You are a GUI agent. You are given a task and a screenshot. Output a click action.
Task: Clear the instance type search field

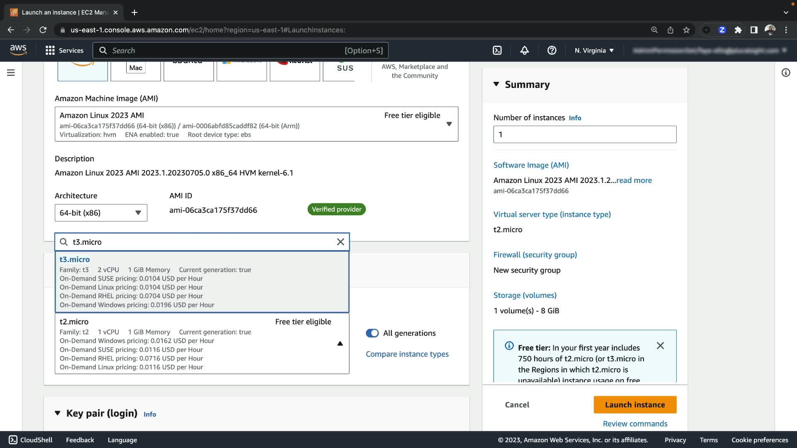point(340,242)
